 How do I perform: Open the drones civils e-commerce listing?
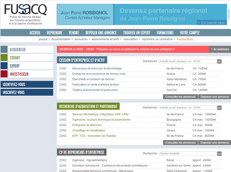[99, 74]
